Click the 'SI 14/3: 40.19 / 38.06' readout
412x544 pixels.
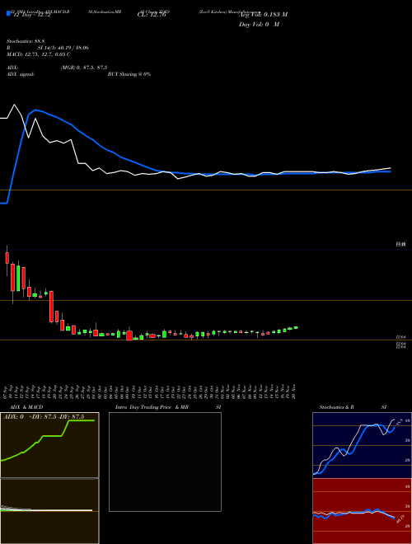63,48
